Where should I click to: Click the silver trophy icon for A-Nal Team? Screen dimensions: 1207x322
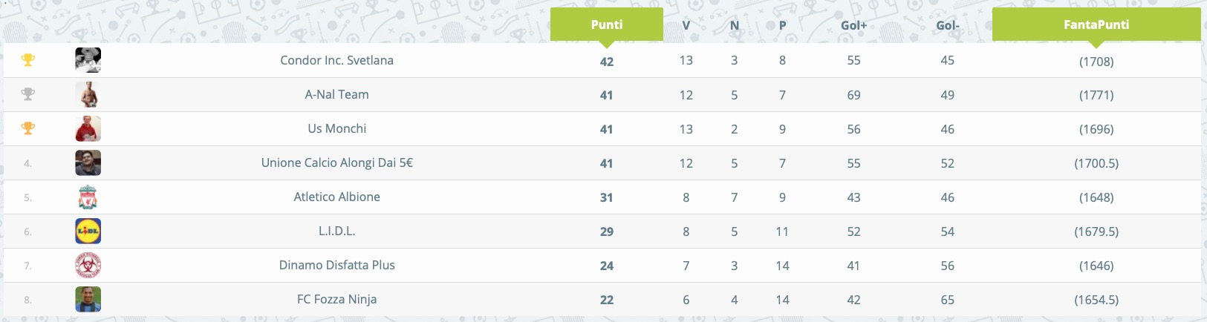27,94
